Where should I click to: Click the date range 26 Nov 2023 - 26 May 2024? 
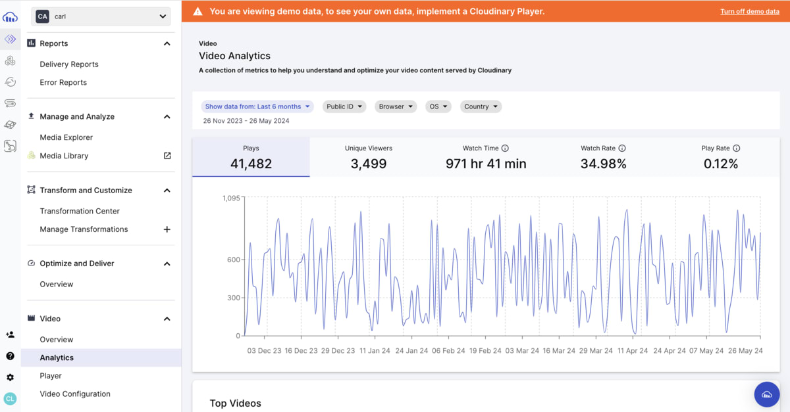(246, 121)
